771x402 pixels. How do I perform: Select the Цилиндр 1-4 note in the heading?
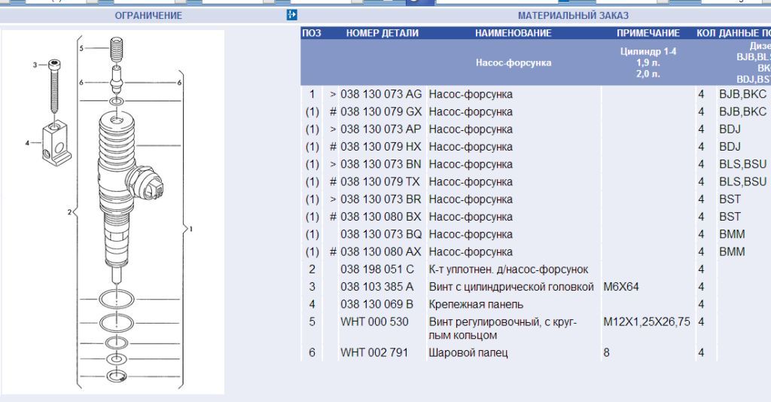coord(648,52)
